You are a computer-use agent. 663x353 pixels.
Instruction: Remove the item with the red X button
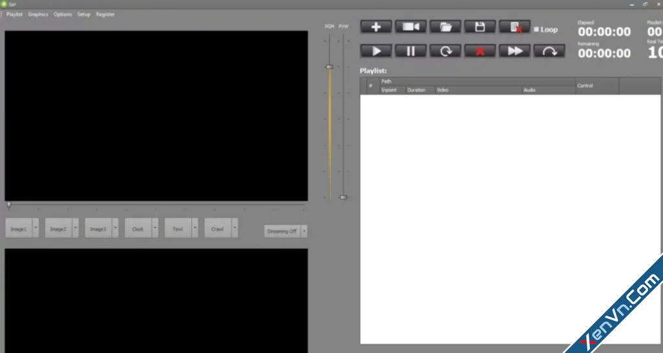[x=480, y=51]
